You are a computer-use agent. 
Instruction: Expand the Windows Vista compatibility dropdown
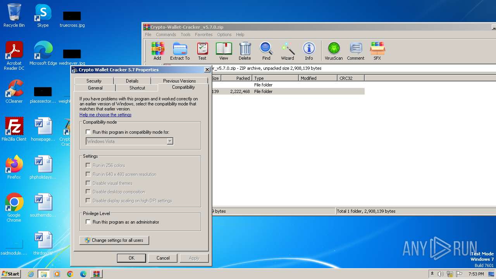click(x=170, y=141)
